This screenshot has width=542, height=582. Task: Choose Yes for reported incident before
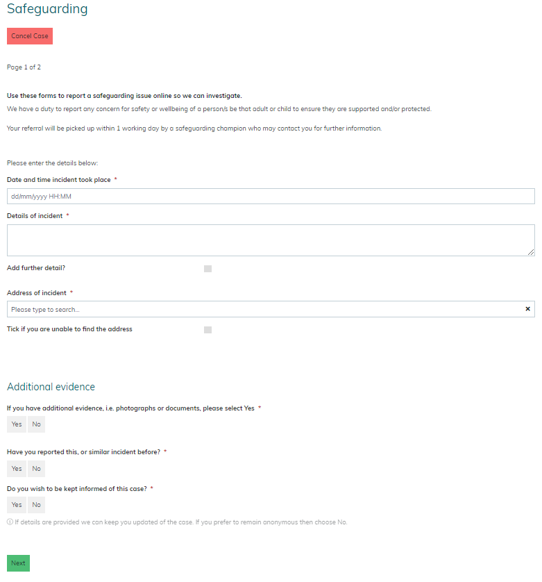click(17, 469)
